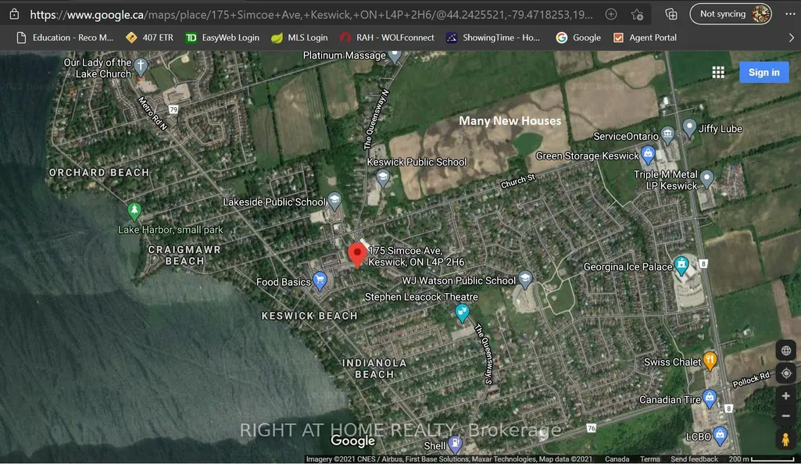Open the Agent Portal bookmark
This screenshot has width=801, height=464.
click(x=645, y=37)
